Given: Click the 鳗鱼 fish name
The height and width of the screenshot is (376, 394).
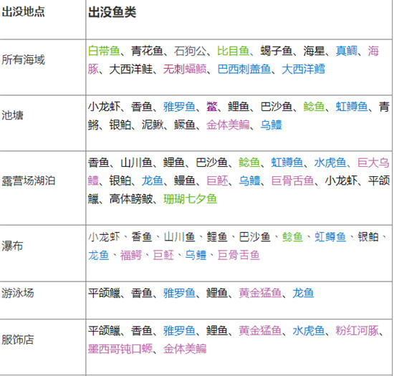Looking at the screenshot, I should click(185, 180).
